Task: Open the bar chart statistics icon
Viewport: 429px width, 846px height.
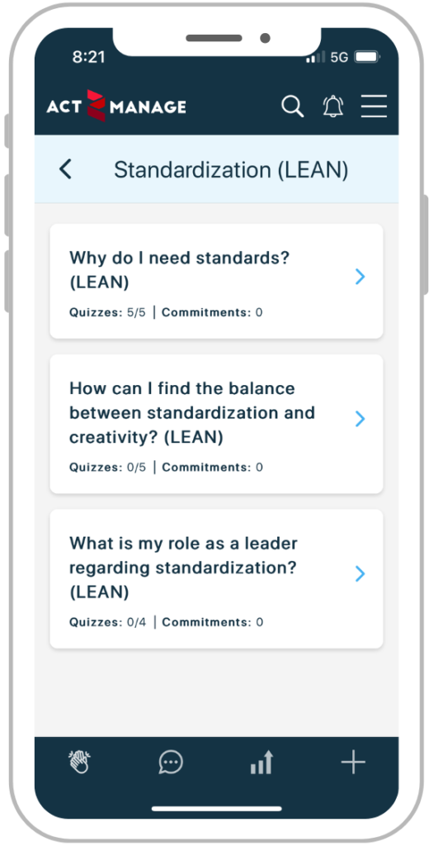Action: click(x=262, y=763)
